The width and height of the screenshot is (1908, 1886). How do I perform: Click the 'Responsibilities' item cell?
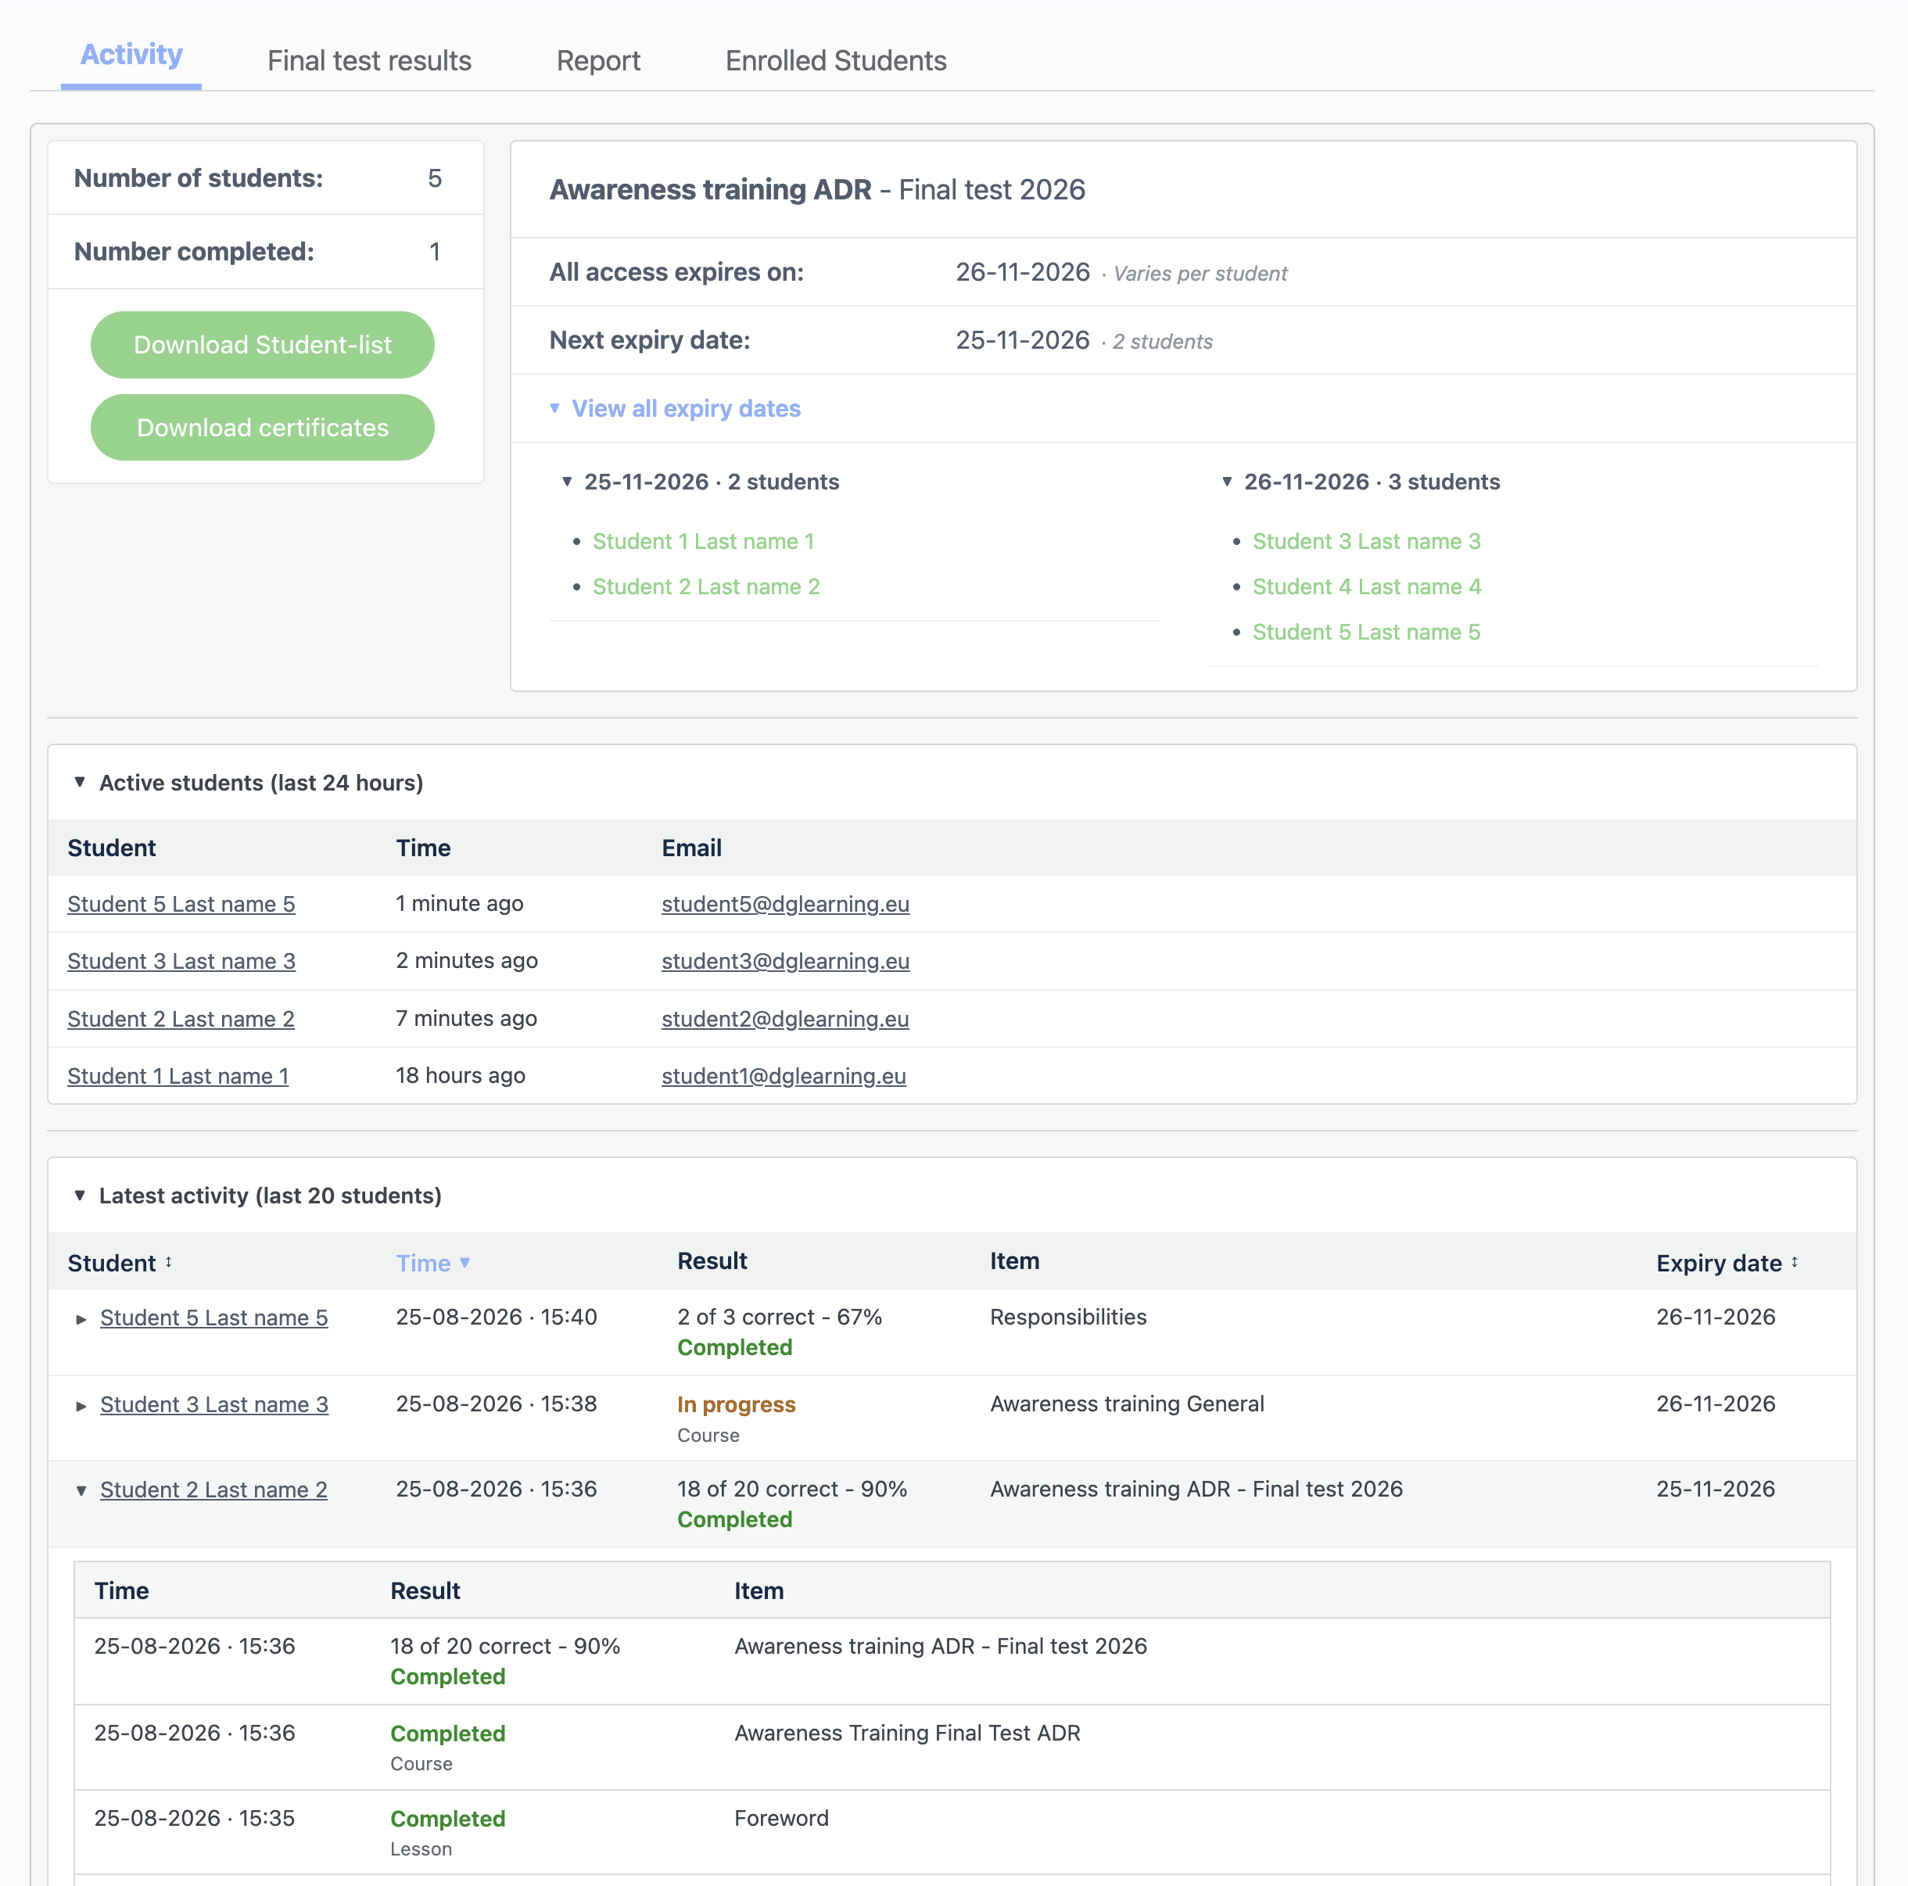point(1069,1318)
